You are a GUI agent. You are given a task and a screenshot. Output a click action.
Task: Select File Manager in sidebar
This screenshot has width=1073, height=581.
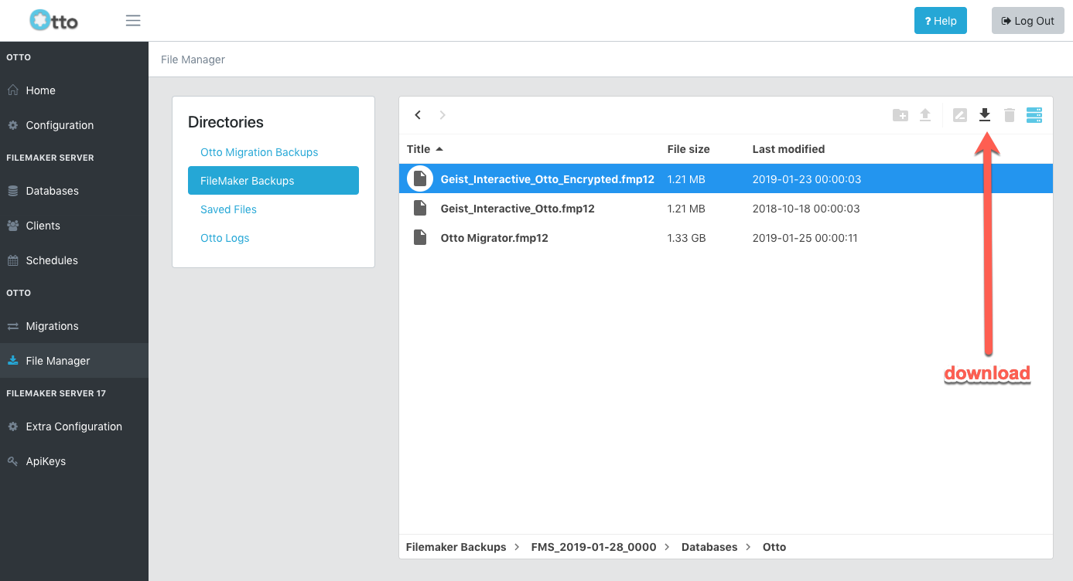click(x=74, y=361)
